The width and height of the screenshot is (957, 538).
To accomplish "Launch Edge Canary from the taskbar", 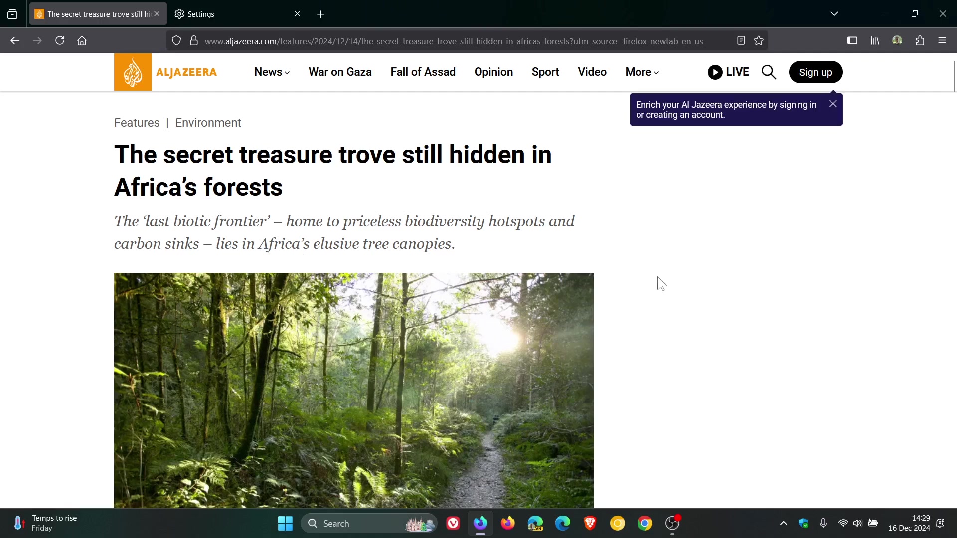I will [535, 523].
